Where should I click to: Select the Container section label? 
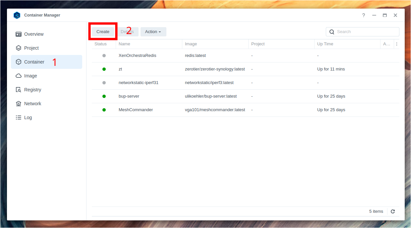click(34, 62)
